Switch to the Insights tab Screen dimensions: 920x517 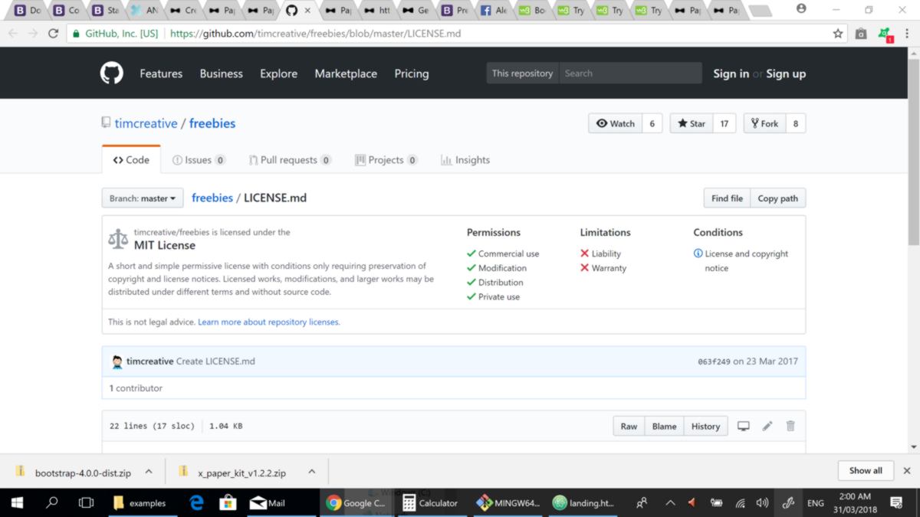[465, 160]
